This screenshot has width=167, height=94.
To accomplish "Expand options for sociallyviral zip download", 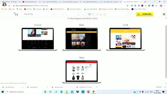I will point(97,87).
